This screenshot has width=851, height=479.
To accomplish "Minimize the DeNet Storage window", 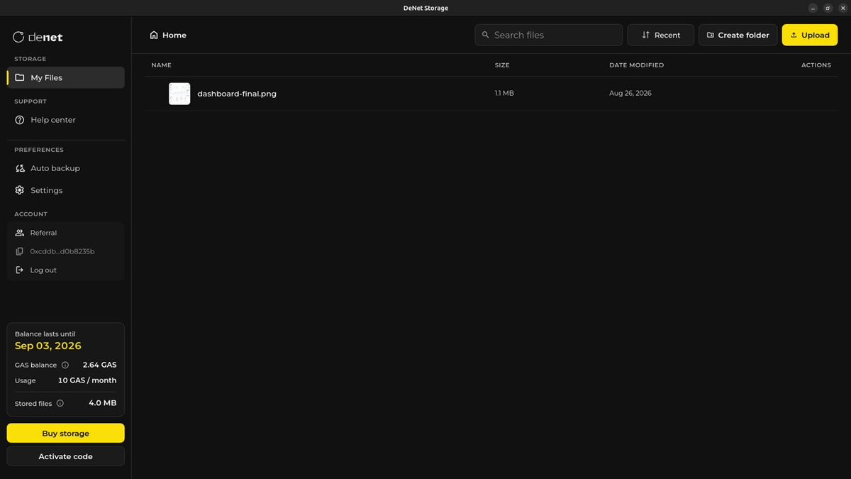I will click(813, 8).
